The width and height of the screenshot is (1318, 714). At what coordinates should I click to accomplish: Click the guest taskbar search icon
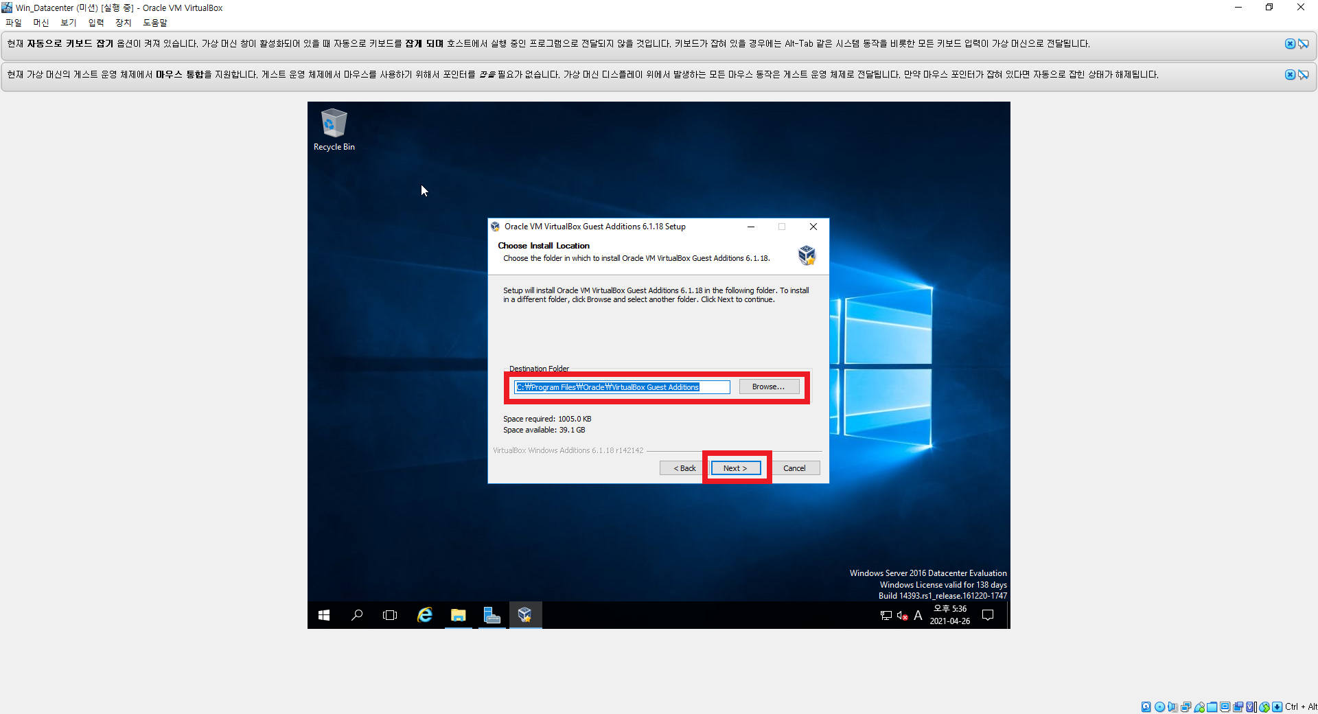tap(357, 615)
